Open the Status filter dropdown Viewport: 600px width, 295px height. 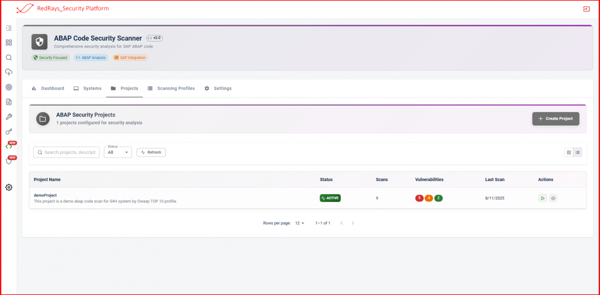click(x=118, y=152)
